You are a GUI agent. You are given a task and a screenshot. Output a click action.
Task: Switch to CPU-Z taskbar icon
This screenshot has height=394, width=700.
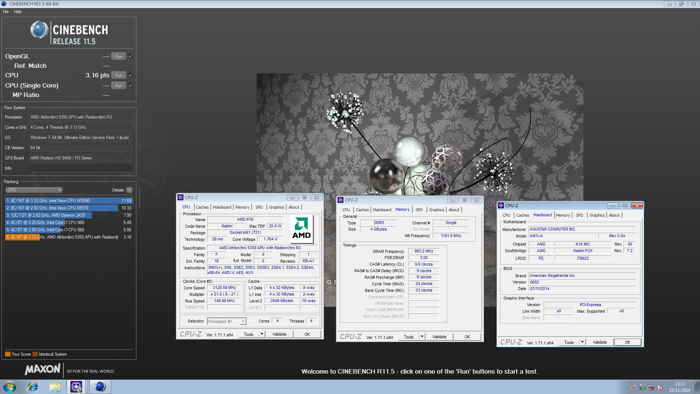coord(76,387)
